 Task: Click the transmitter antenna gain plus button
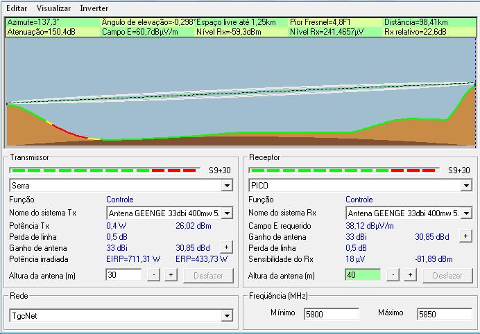point(226,247)
